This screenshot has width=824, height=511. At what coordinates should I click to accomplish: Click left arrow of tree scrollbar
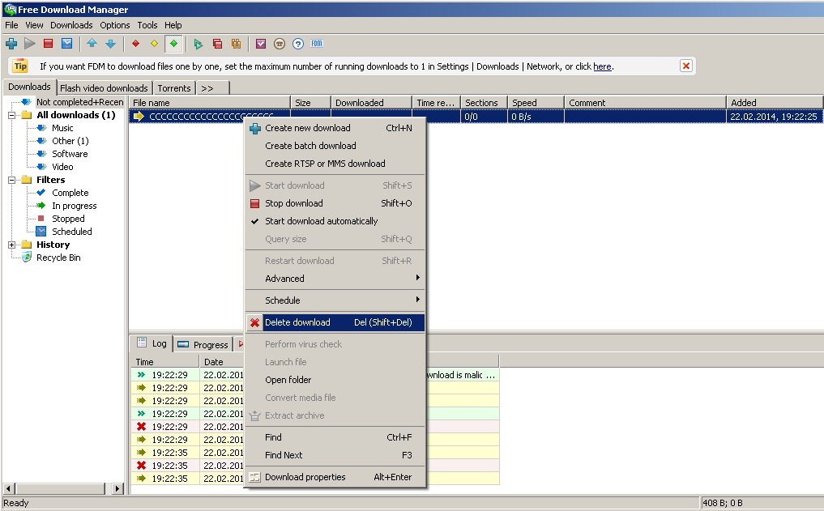pyautogui.click(x=9, y=488)
